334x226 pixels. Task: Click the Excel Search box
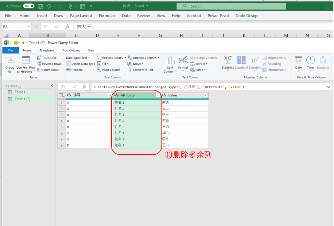(231, 6)
